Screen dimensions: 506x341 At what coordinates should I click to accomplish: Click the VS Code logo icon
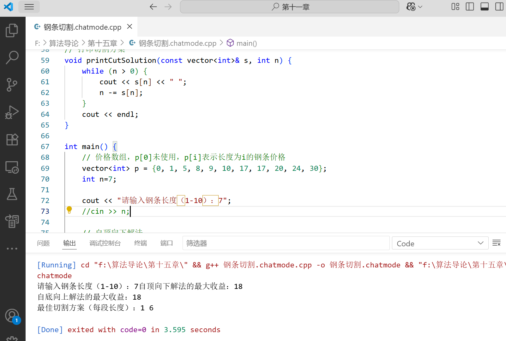coord(8,7)
